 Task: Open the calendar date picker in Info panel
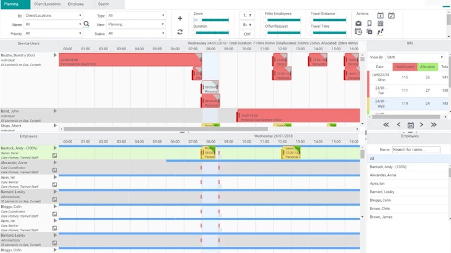(410, 125)
